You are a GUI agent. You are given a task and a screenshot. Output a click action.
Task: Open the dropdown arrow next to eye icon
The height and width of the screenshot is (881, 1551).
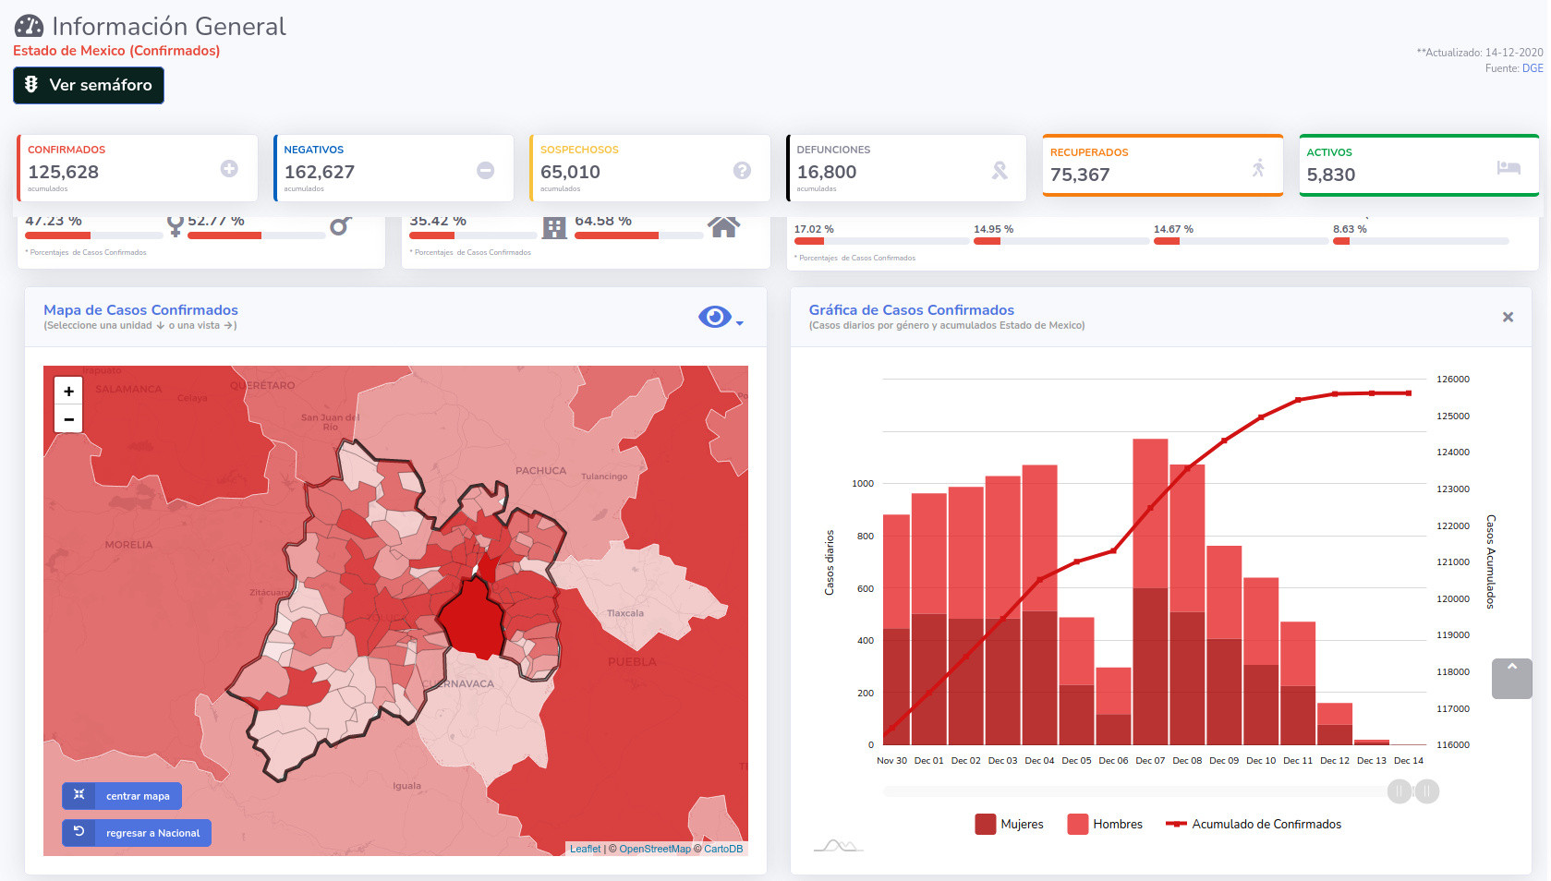tap(740, 322)
